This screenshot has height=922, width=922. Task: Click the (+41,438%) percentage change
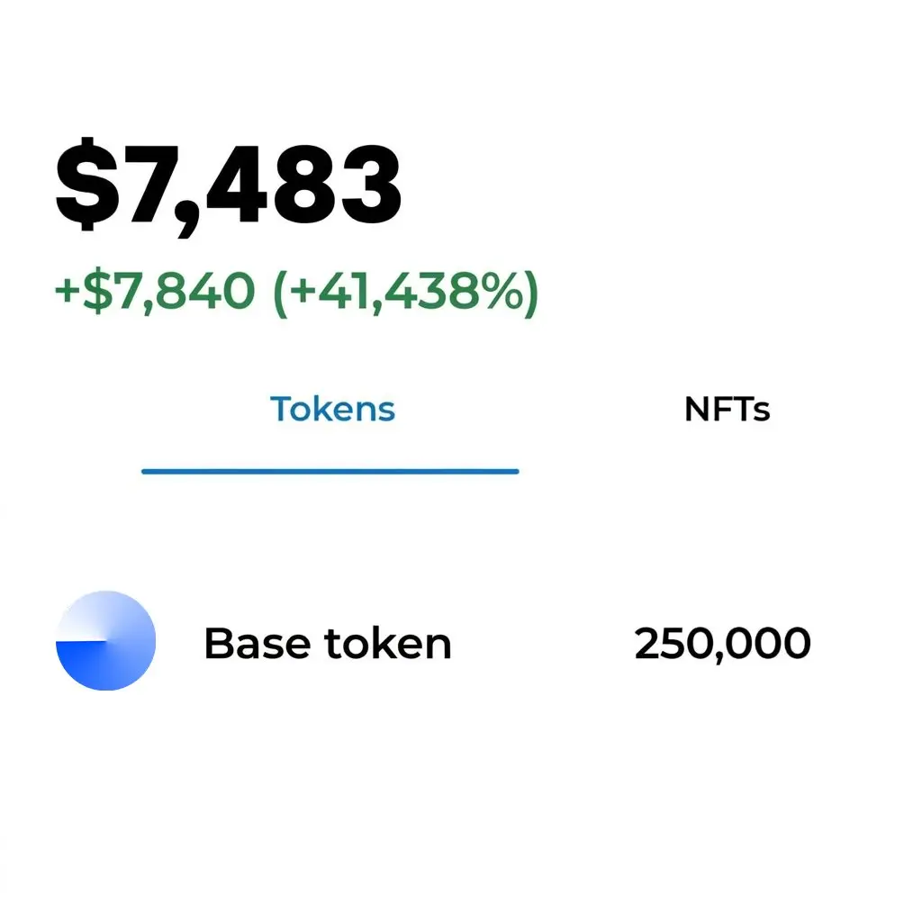pos(405,291)
